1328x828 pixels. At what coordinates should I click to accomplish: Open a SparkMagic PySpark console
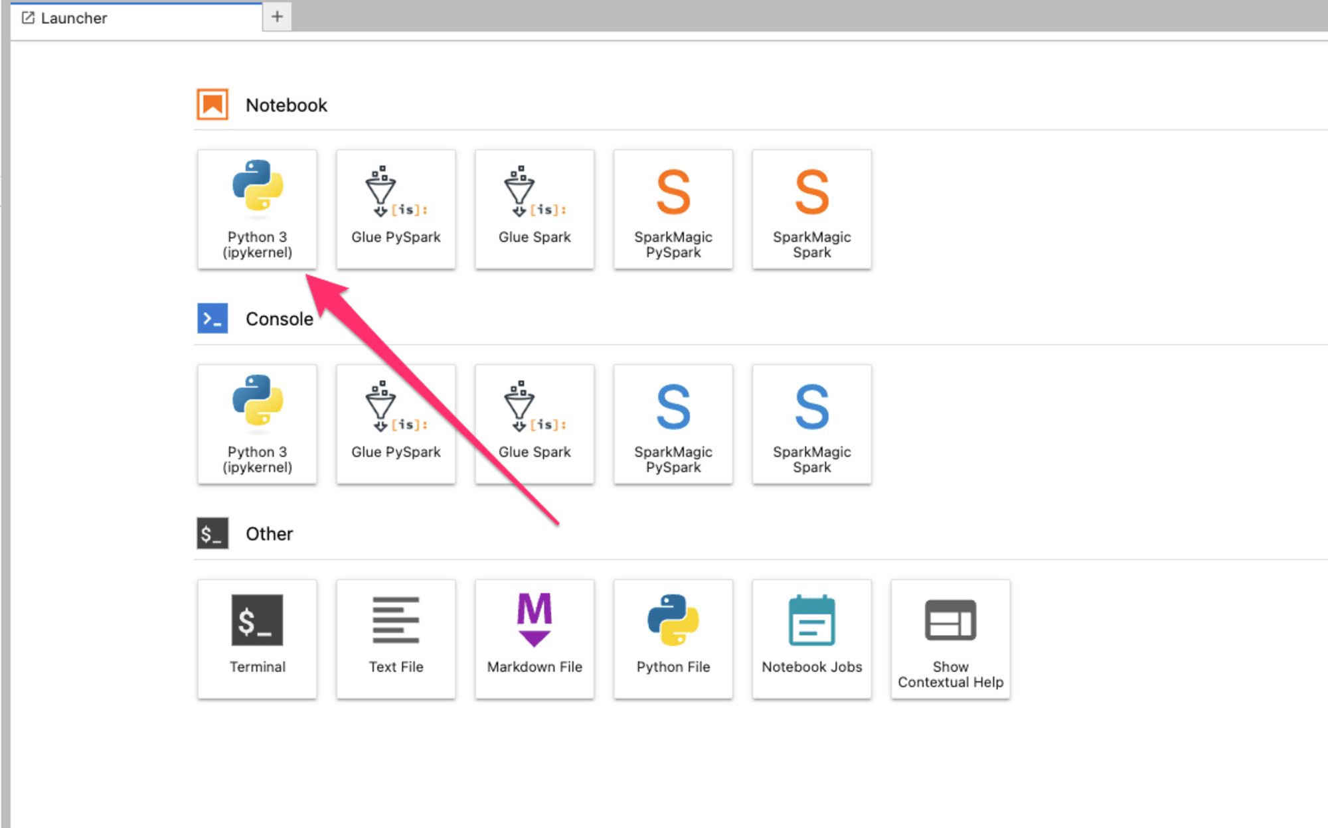click(x=673, y=424)
